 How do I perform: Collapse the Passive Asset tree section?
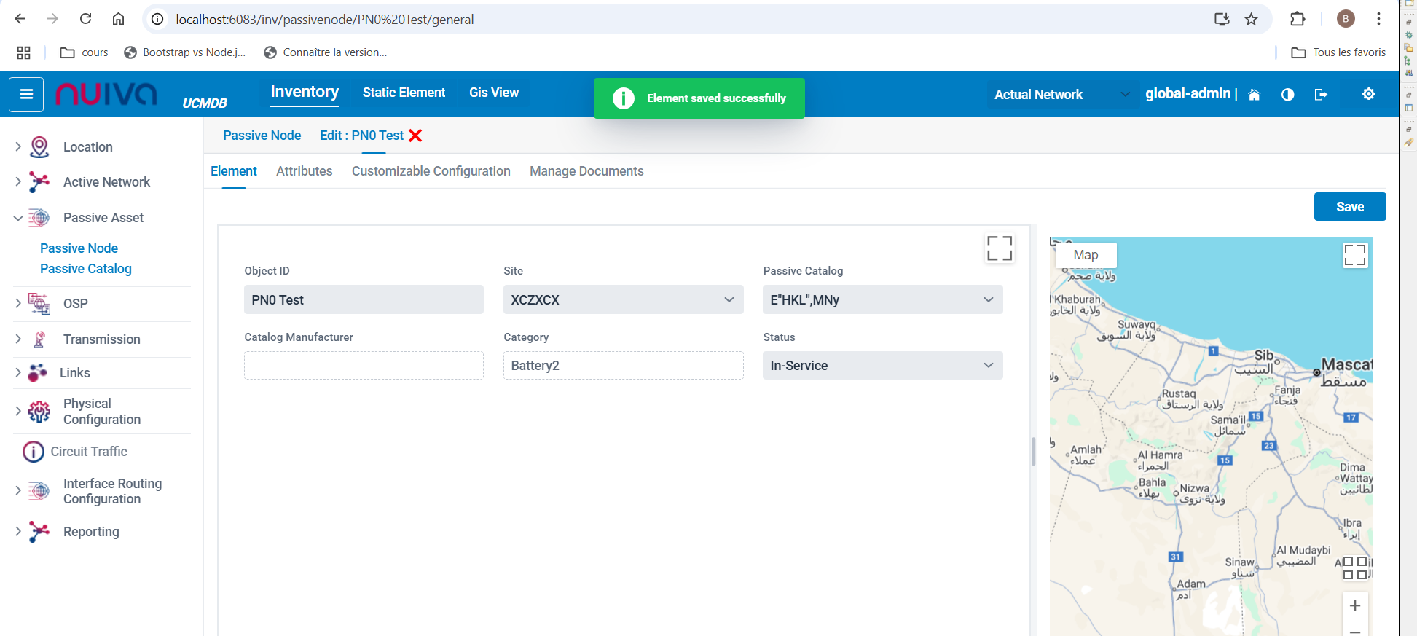coord(18,218)
